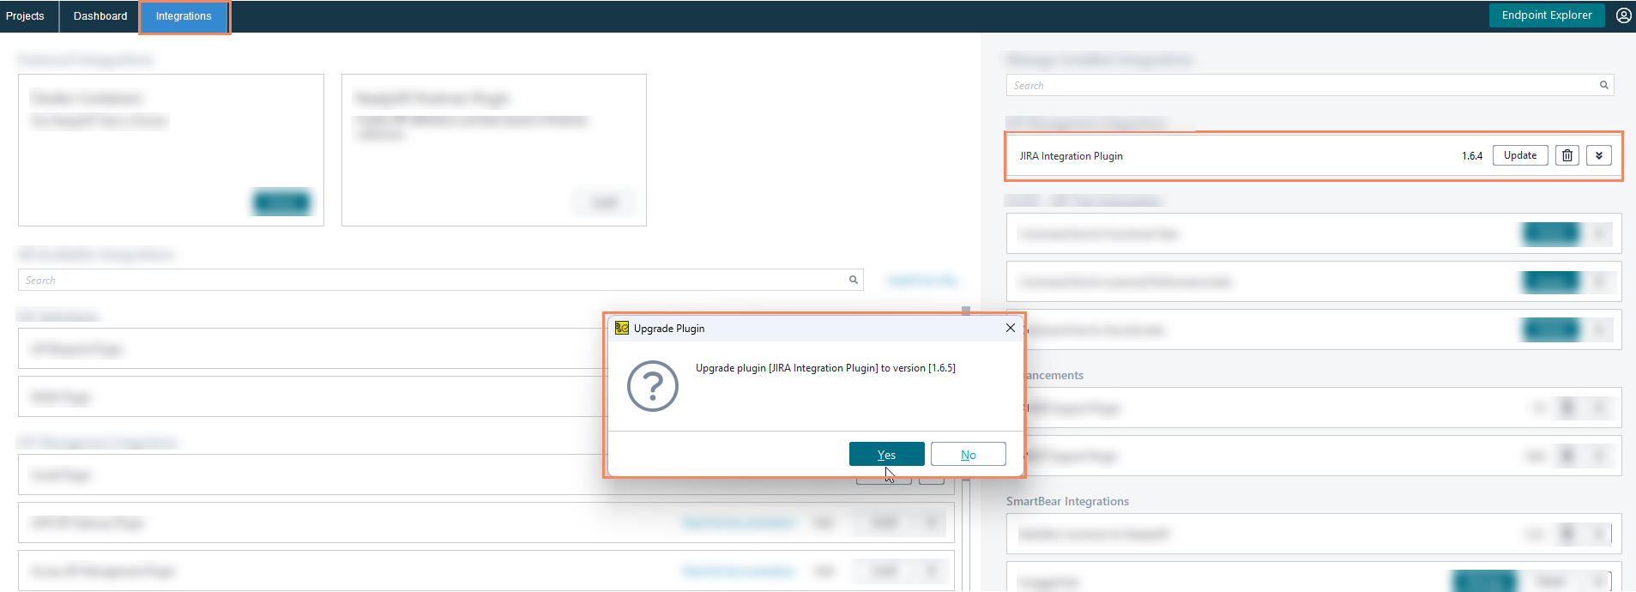Delete the JIRA Integration Plugin via trash icon

click(1567, 155)
